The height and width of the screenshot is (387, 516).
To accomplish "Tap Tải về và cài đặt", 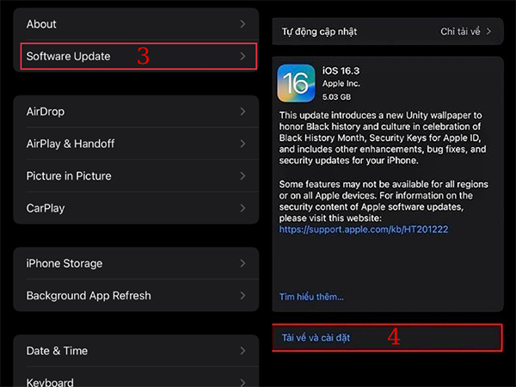I will coord(387,338).
